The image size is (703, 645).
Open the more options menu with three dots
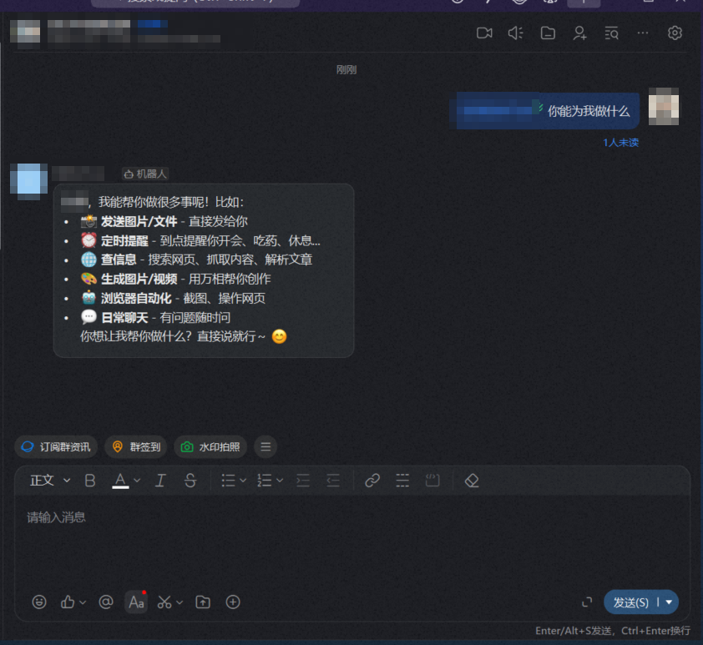[x=644, y=33]
